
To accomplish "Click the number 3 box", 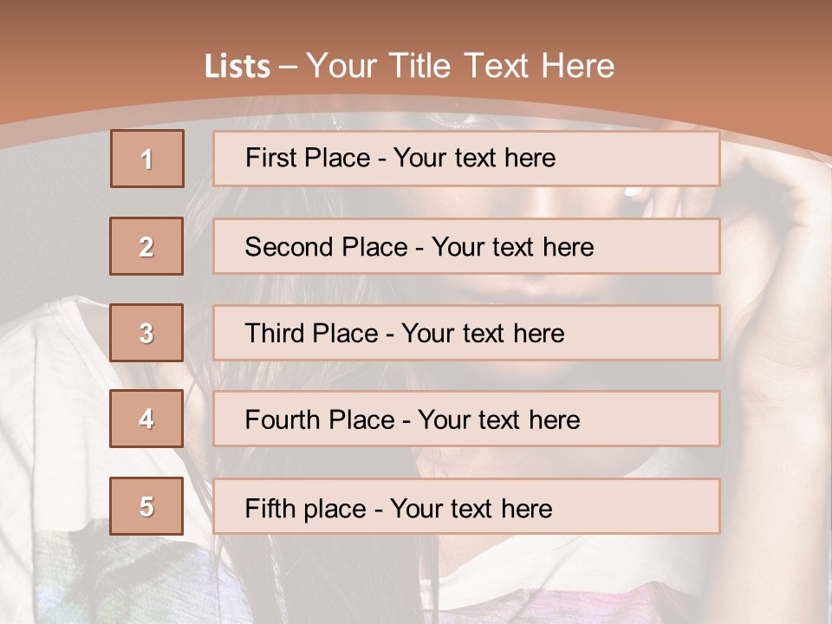I will click(x=147, y=333).
